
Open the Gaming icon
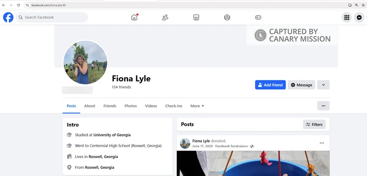pyautogui.click(x=258, y=17)
